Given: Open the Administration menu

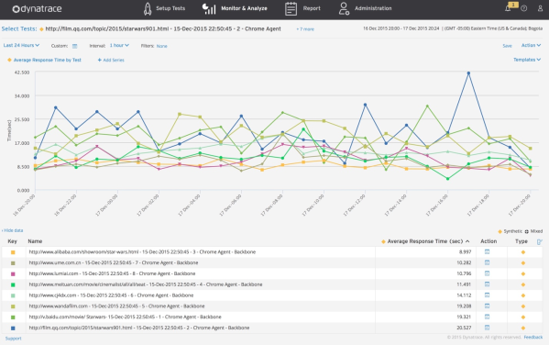Looking at the screenshot, I should click(365, 8).
